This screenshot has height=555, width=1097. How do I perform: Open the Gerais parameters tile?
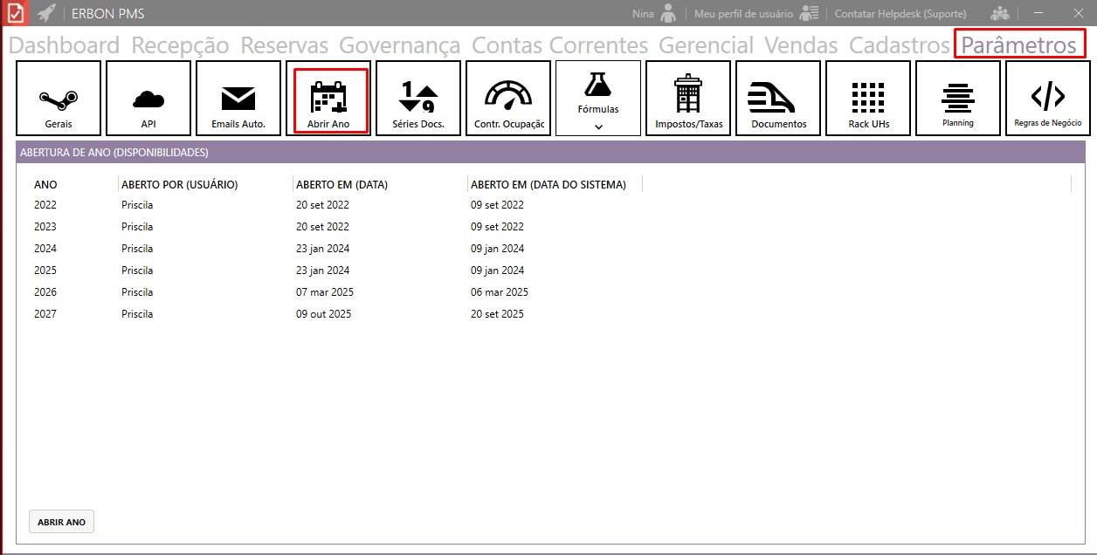[x=59, y=98]
